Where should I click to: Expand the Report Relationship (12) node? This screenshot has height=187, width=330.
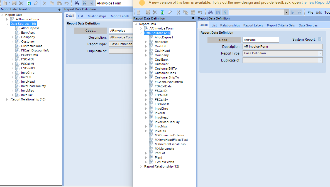pyautogui.click(x=141, y=166)
